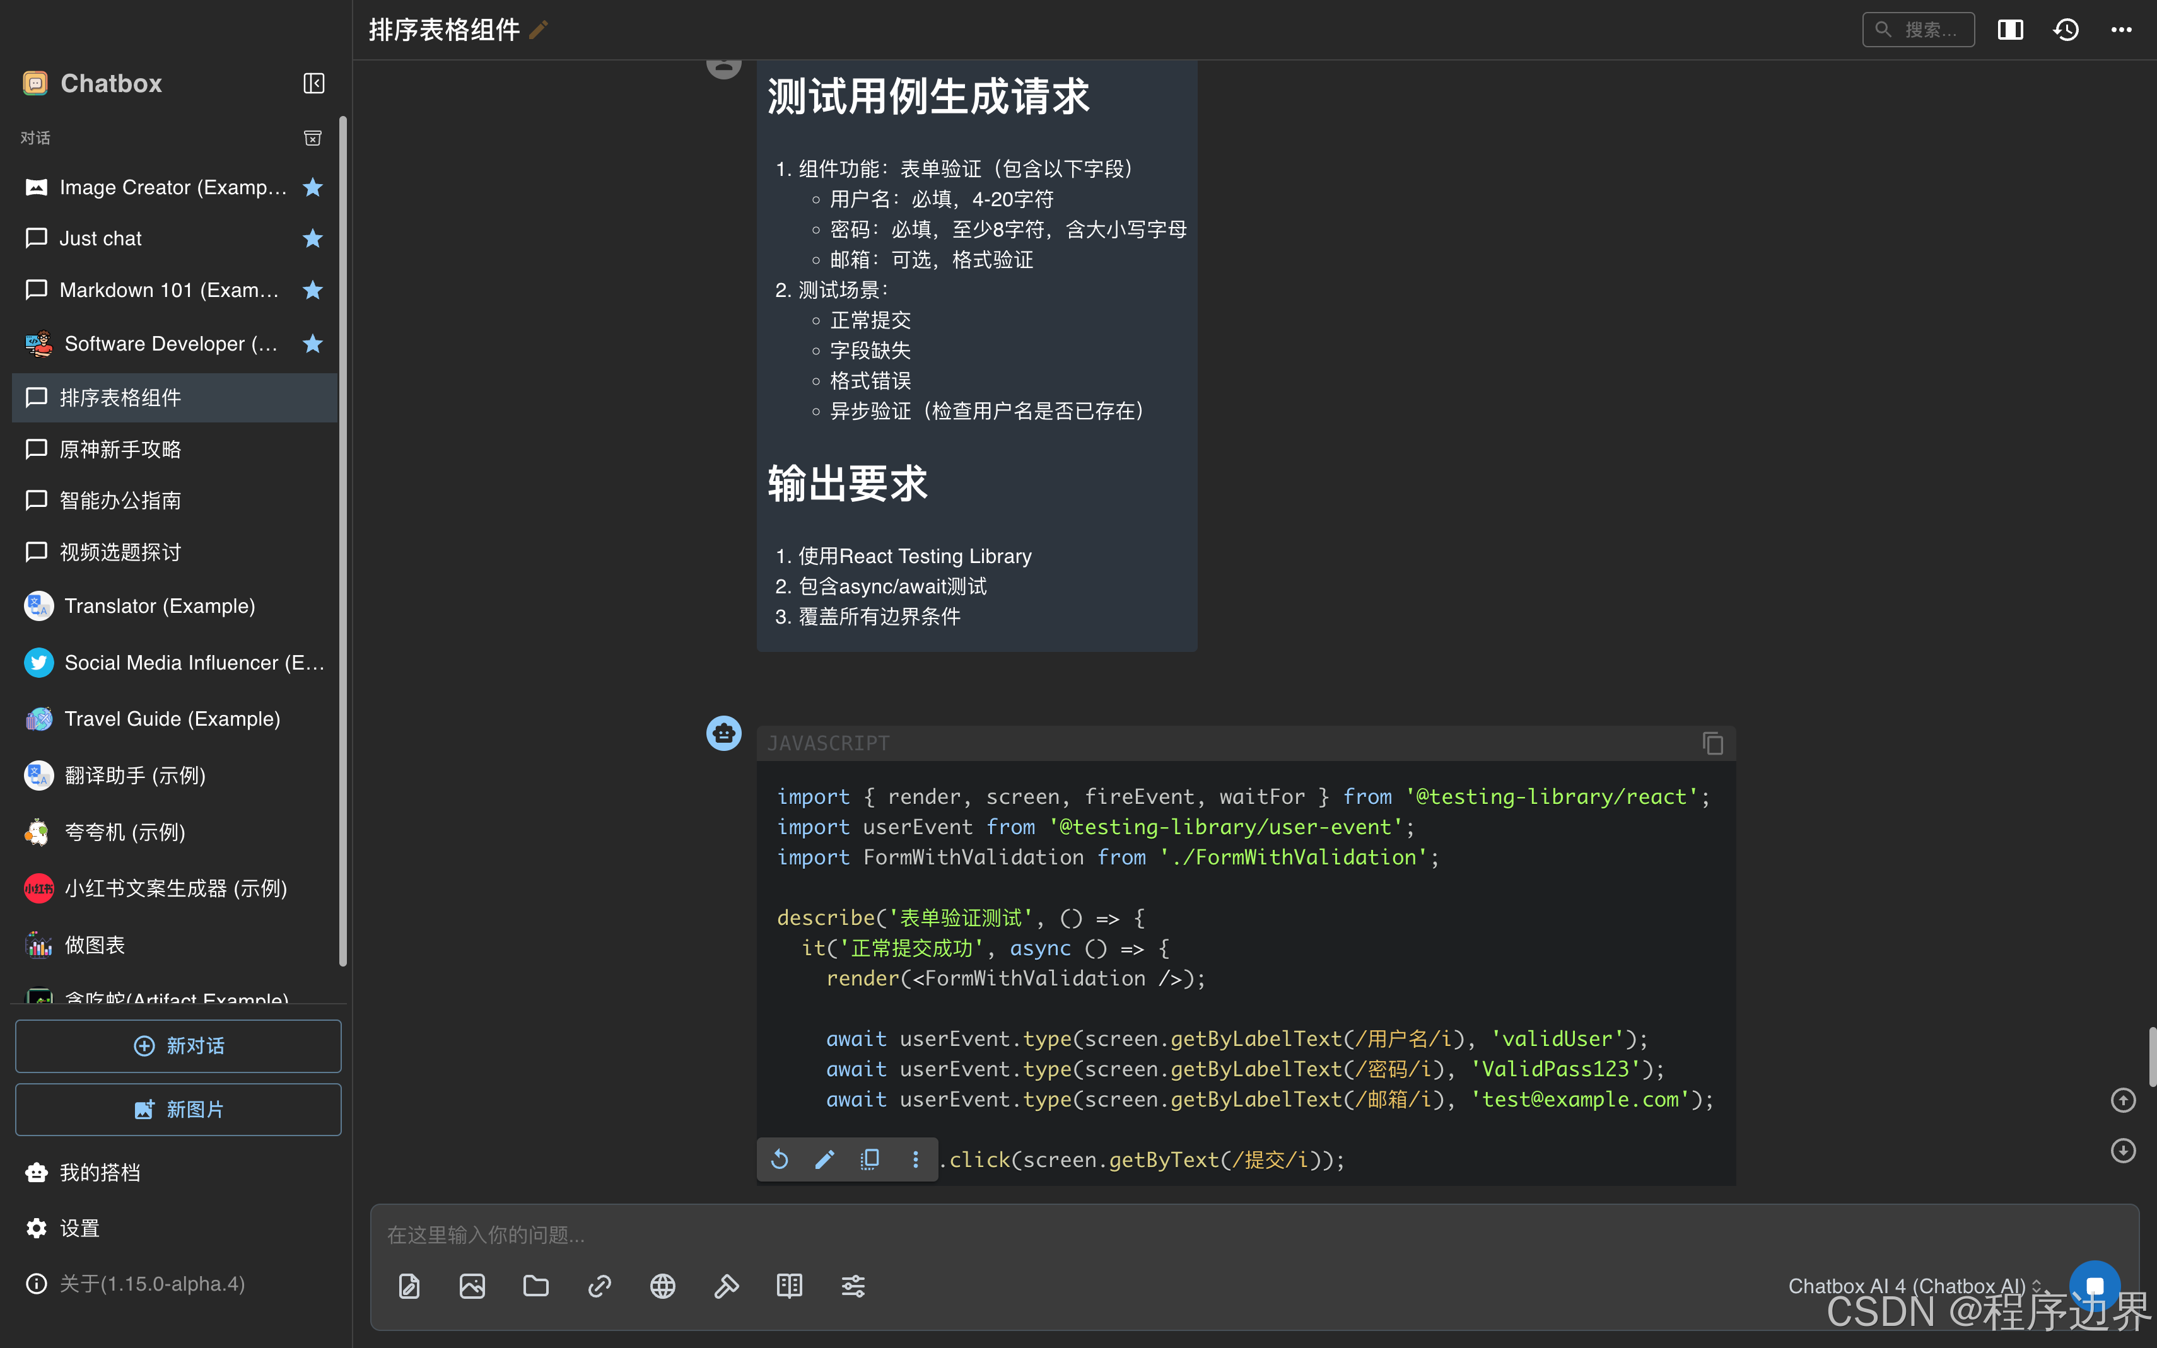Jump to bottom with down arrow button
Image resolution: width=2157 pixels, height=1348 pixels.
click(x=2123, y=1150)
